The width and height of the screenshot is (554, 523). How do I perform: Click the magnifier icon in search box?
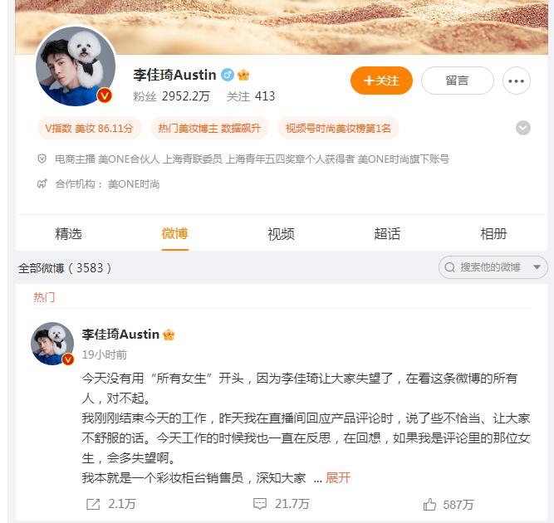(450, 267)
